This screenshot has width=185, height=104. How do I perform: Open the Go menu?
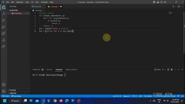pos(32,2)
